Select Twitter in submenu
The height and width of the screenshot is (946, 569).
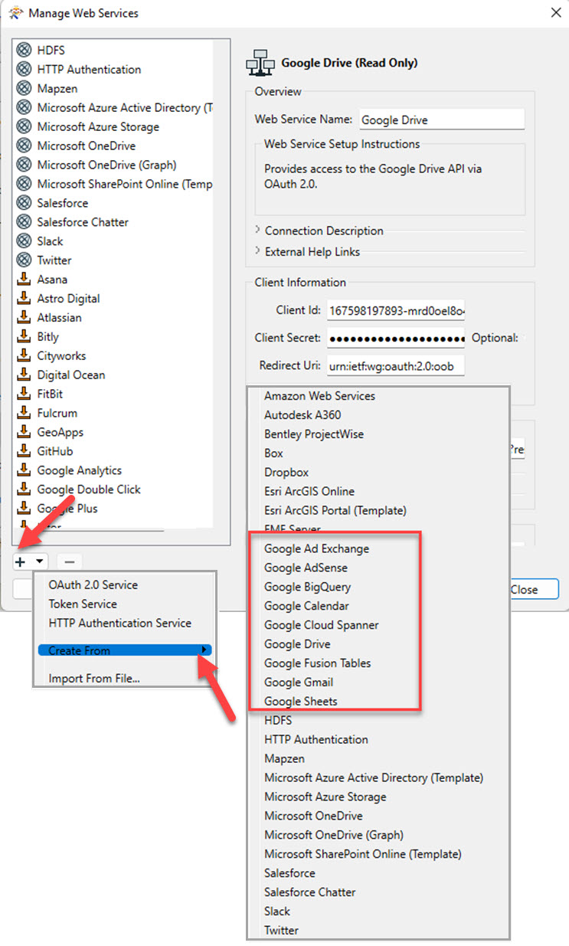[281, 930]
